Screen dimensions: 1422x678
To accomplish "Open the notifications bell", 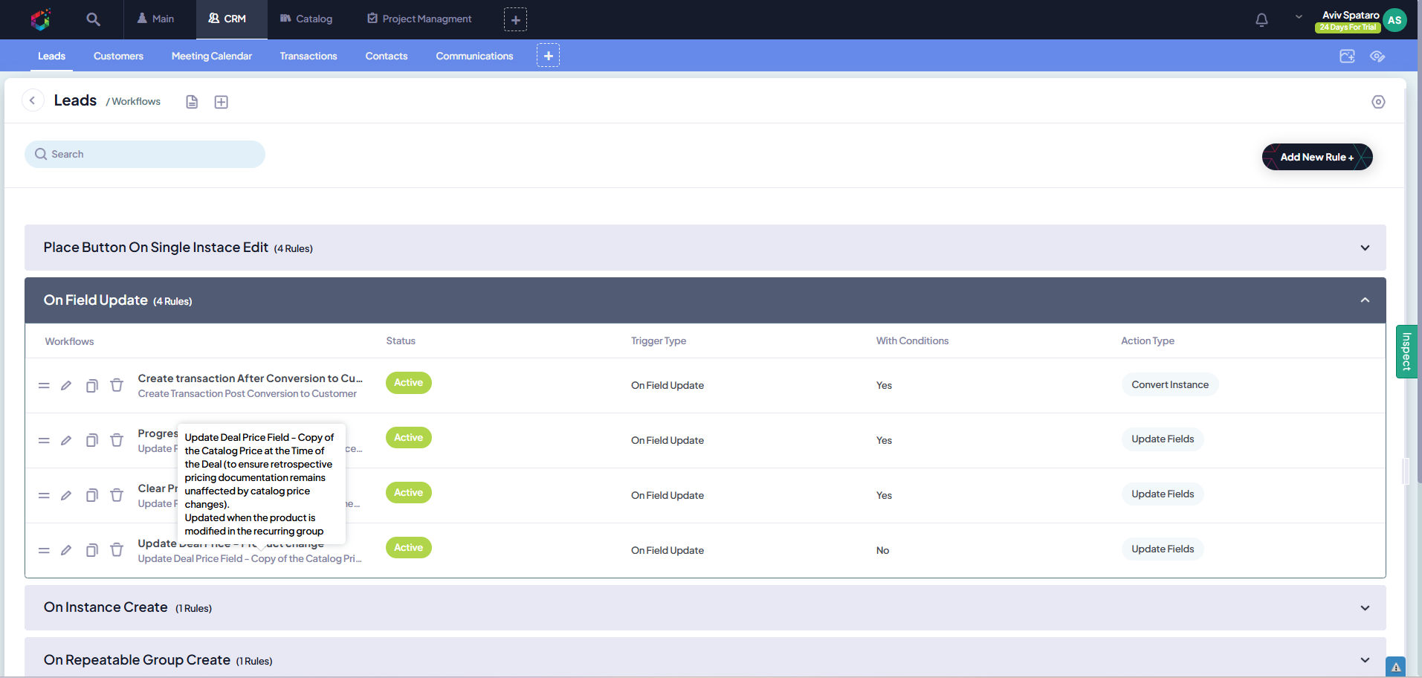I will click(1261, 20).
